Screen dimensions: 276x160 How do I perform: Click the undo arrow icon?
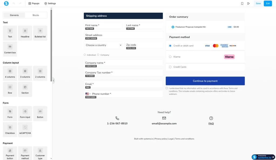[14, 3]
